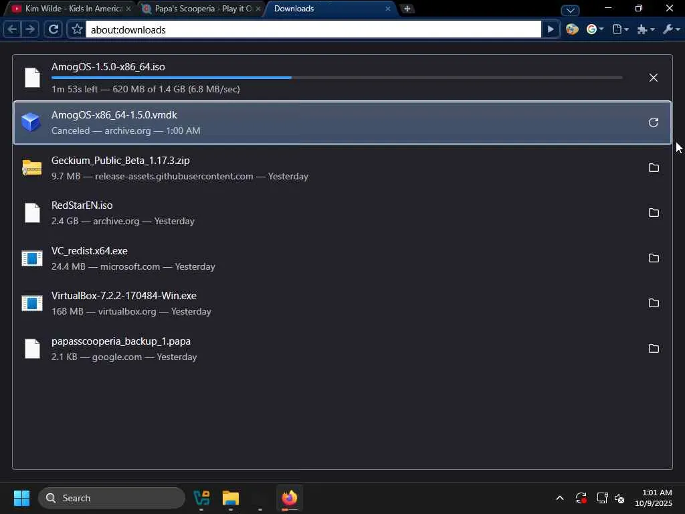Click the VirtualBox-7.2.2-170484-Win.exe file name
This screenshot has height=514, width=685.
(x=124, y=296)
